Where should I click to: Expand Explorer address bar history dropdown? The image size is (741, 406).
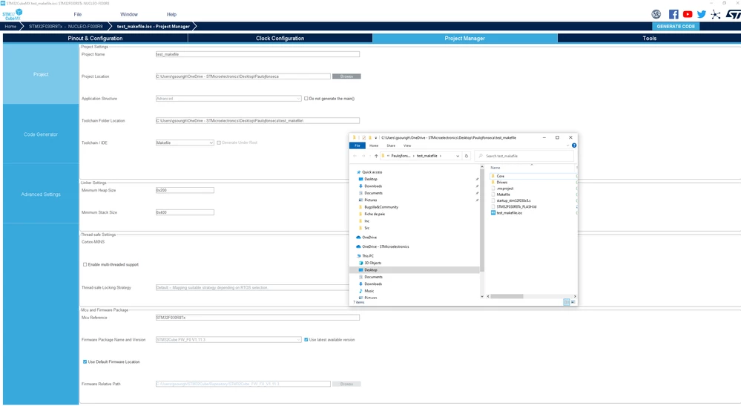pyautogui.click(x=458, y=156)
